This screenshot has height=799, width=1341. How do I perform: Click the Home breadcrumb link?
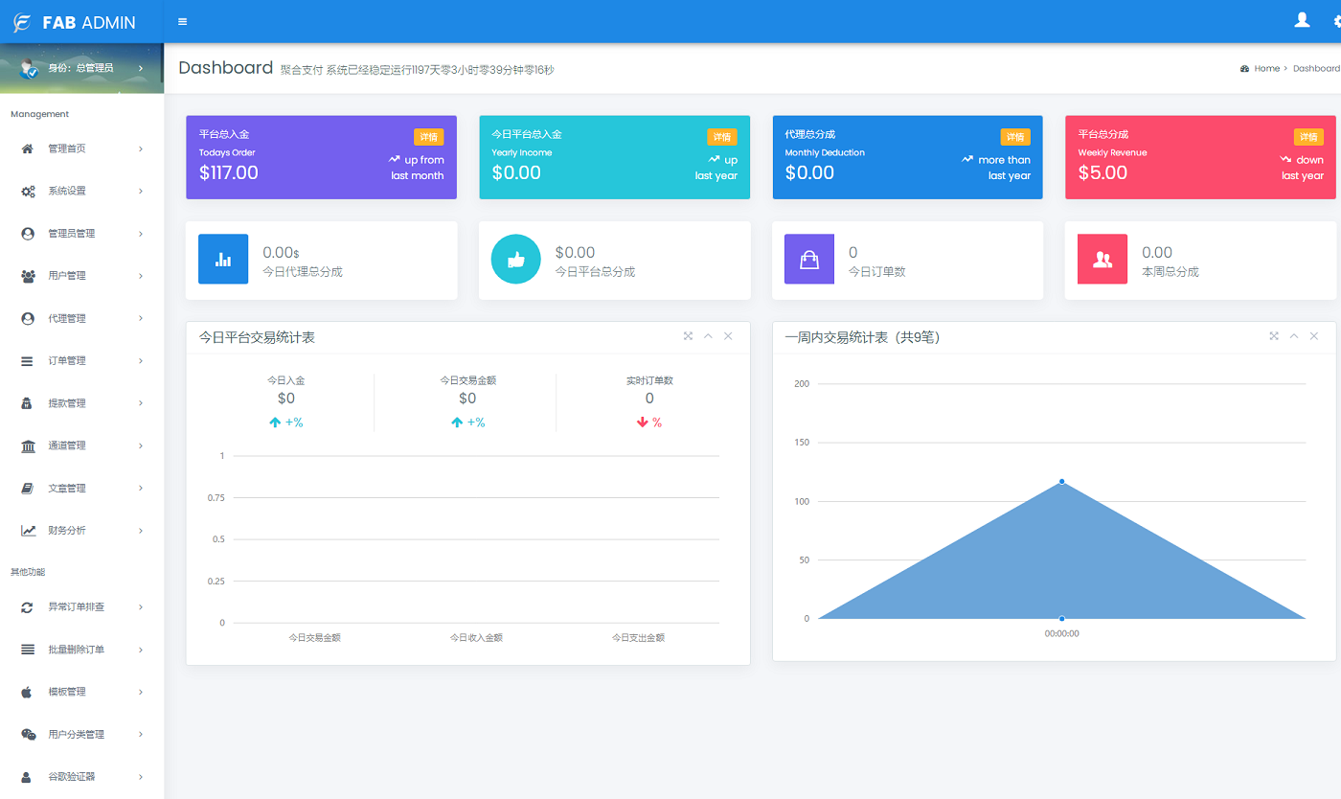(1266, 69)
